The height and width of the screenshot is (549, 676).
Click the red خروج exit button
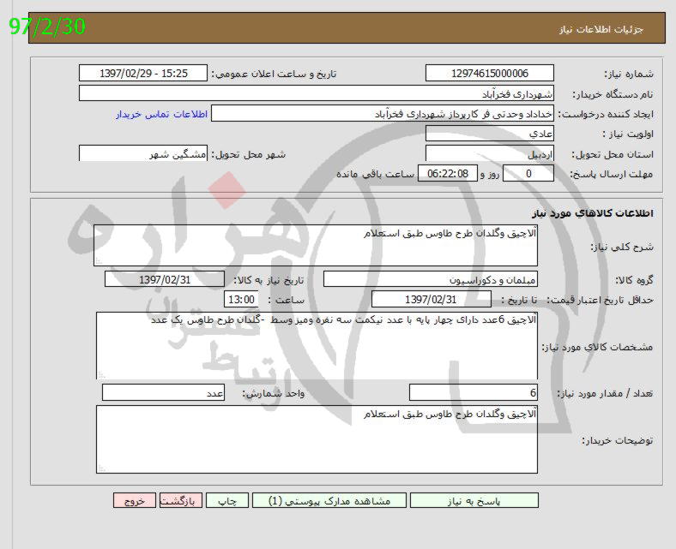click(x=135, y=501)
